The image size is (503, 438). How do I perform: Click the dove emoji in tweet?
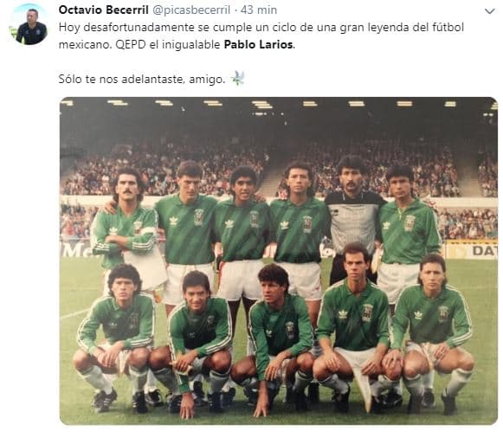coord(238,78)
